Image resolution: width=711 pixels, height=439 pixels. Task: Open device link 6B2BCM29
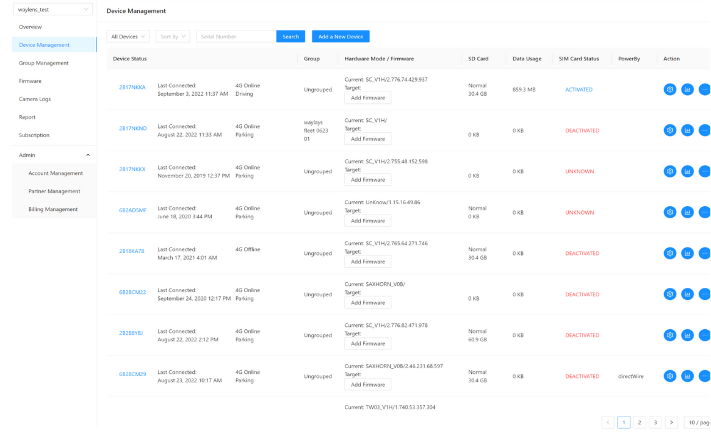tap(132, 374)
